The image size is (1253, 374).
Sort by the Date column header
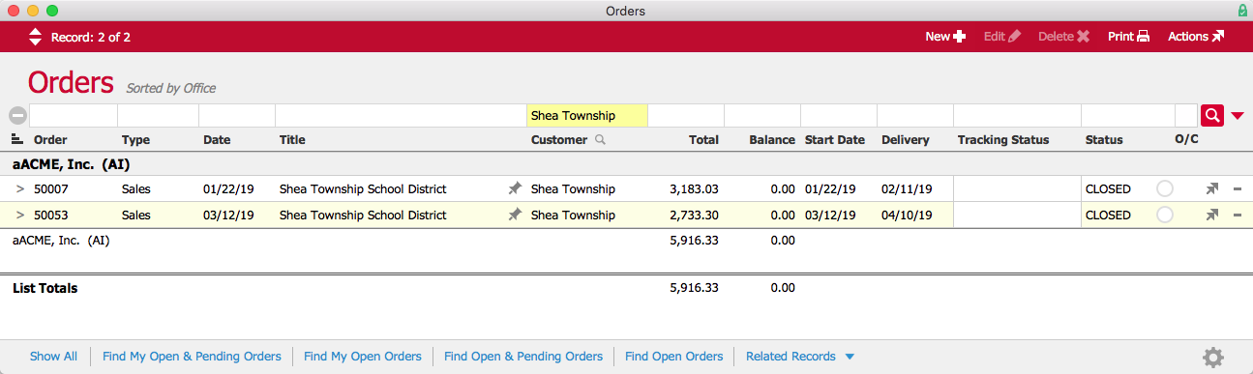217,140
